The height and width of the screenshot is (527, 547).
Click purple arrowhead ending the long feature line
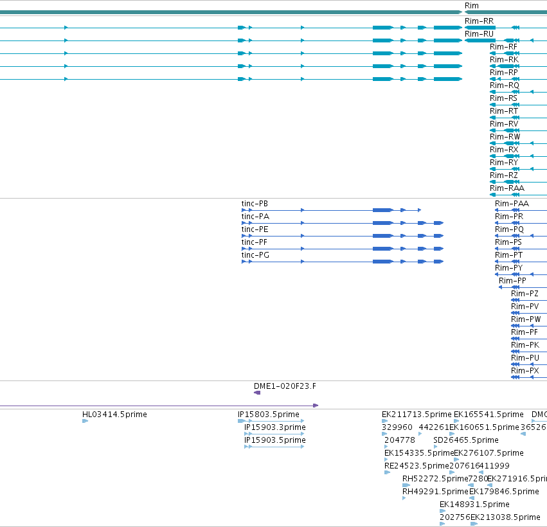pos(316,406)
